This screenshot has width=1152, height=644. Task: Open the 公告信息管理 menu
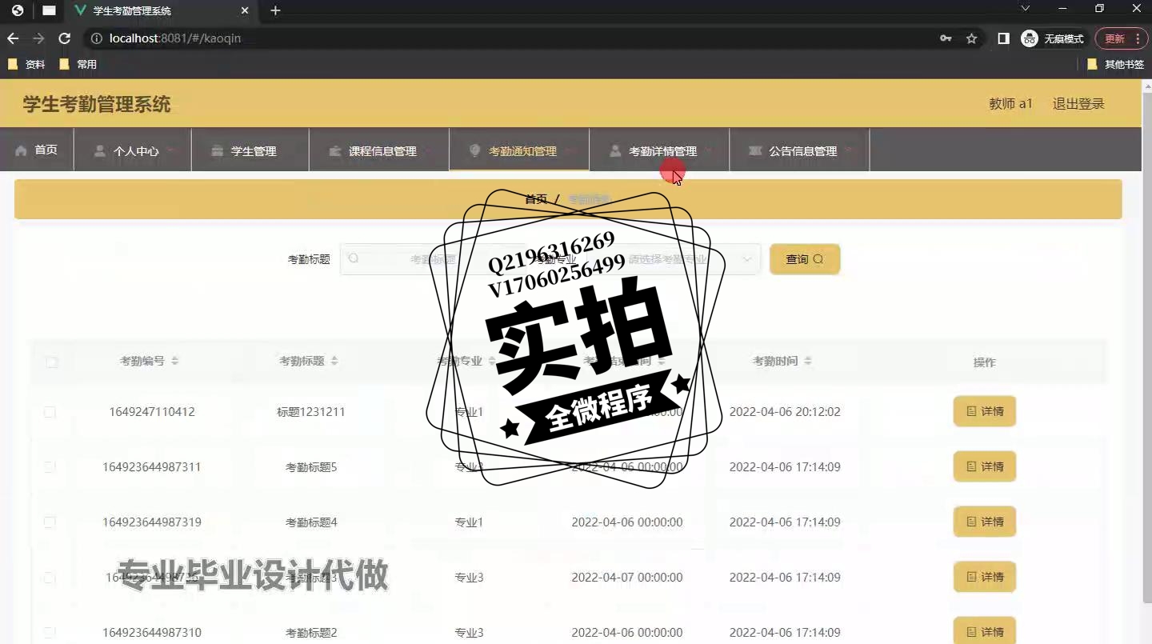coord(799,150)
